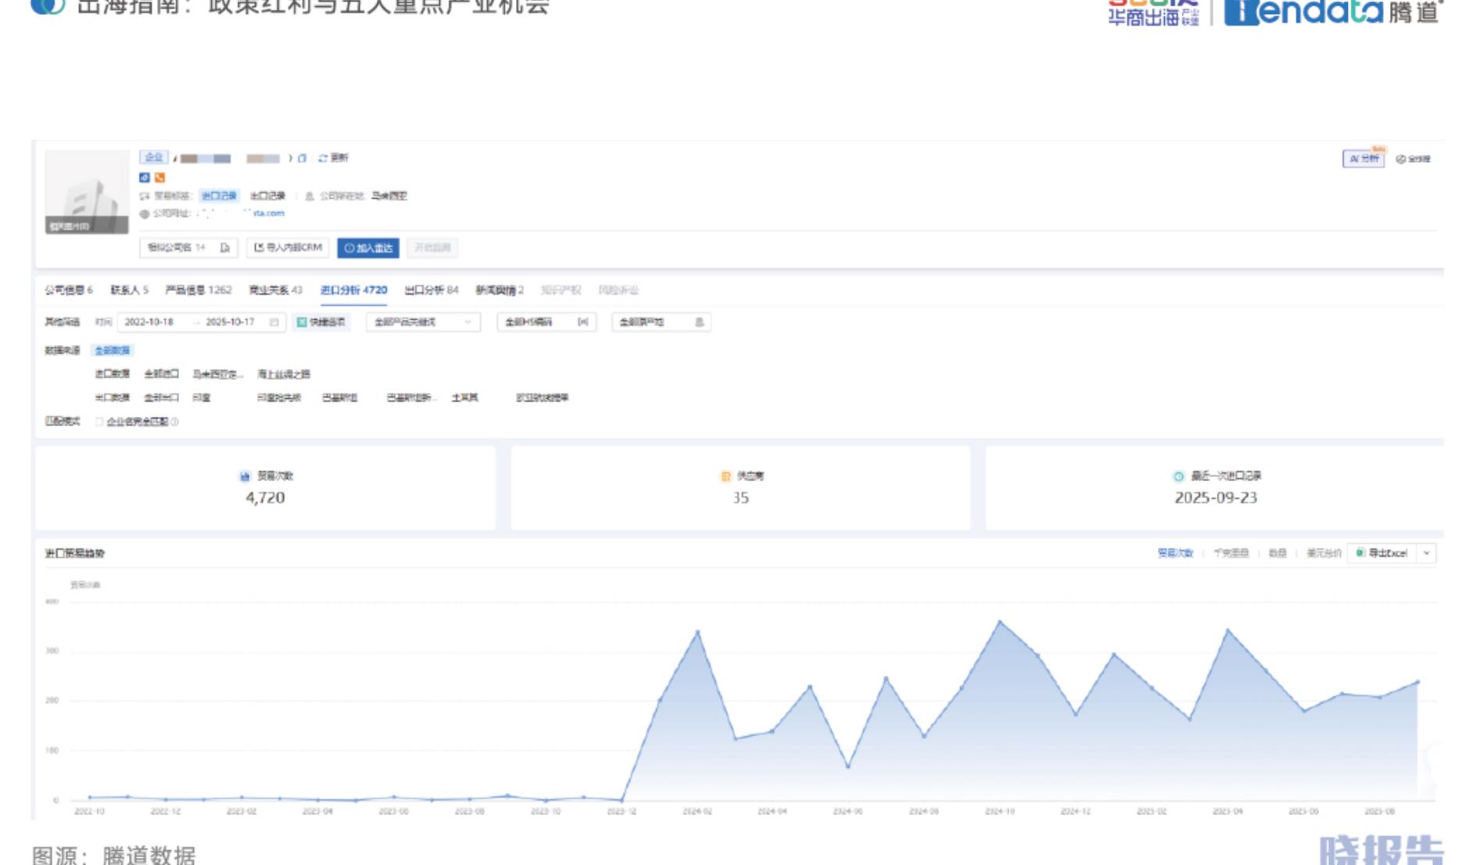Expand the all product keywords dropdown

pos(423,322)
